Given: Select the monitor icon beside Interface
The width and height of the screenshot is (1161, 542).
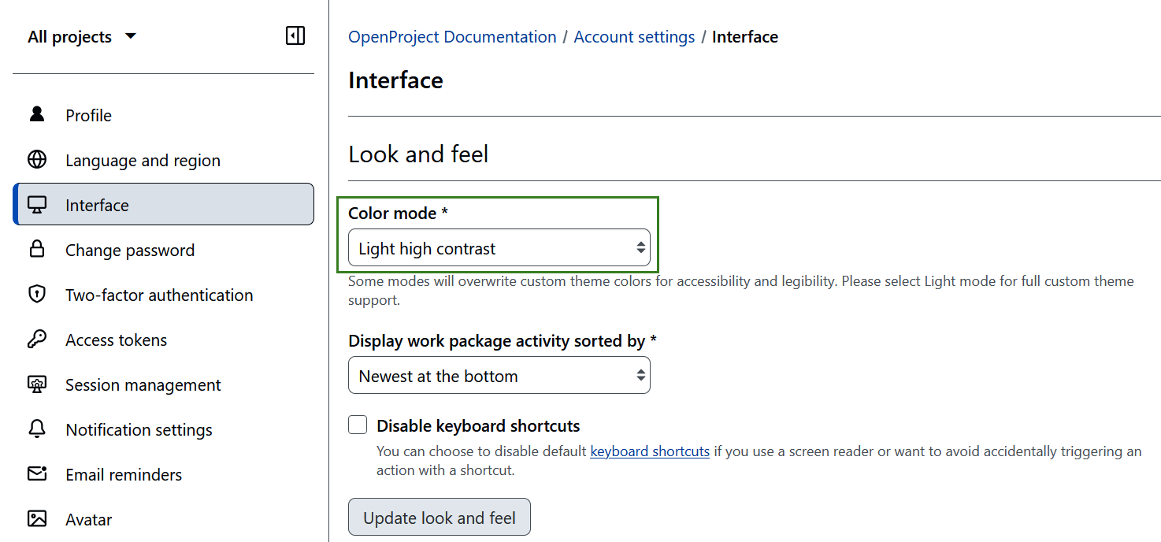Looking at the screenshot, I should click(x=36, y=204).
